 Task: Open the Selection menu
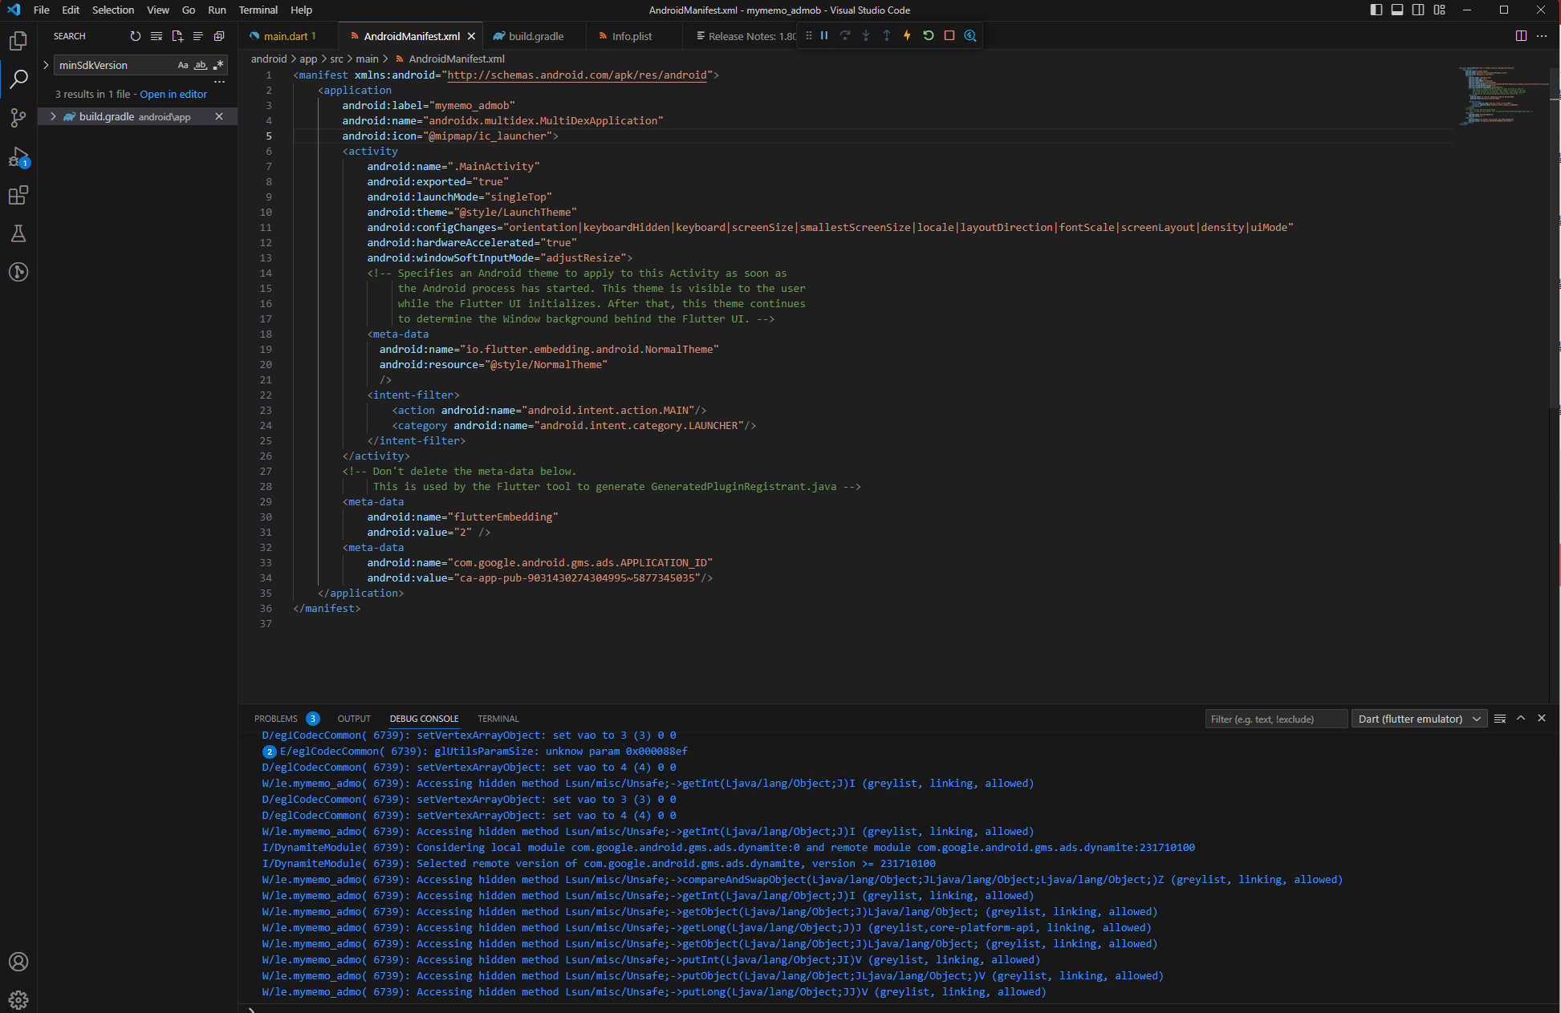pyautogui.click(x=113, y=10)
